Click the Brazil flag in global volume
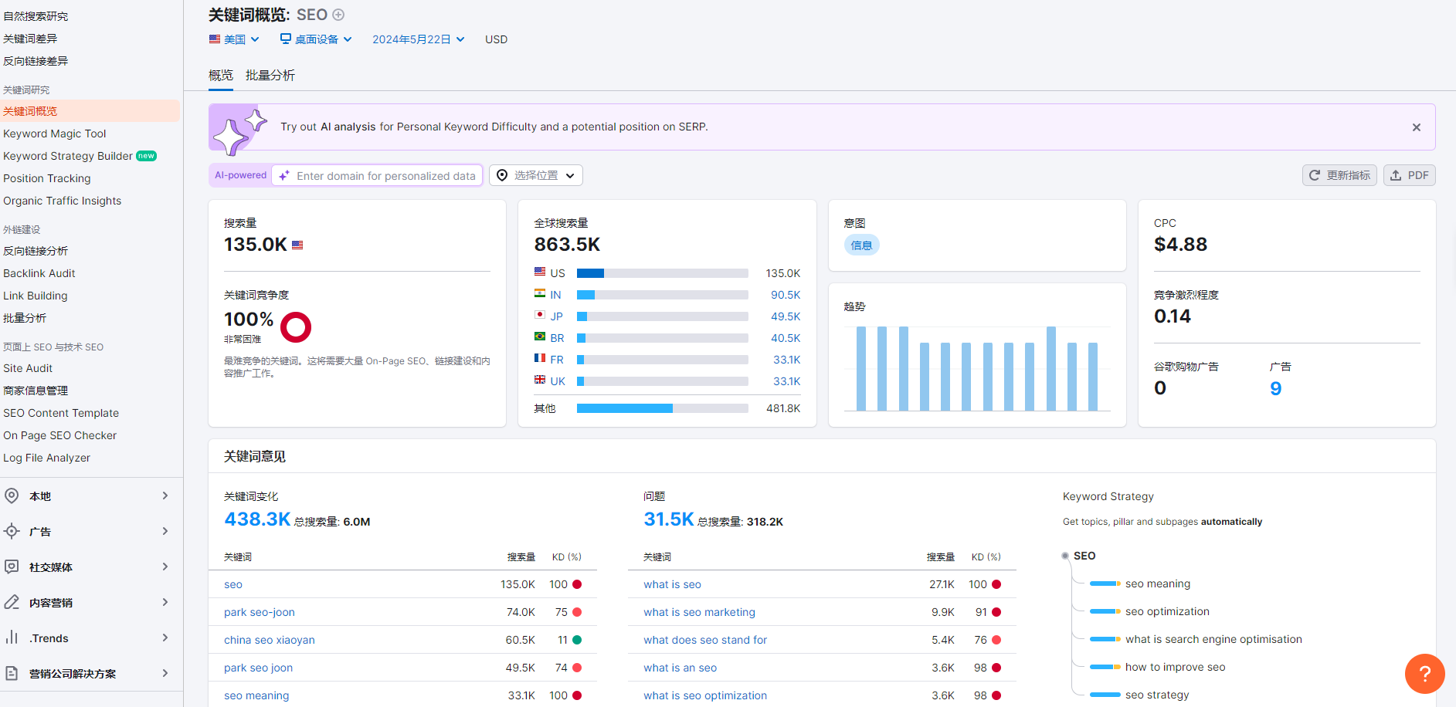This screenshot has width=1456, height=707. pyautogui.click(x=540, y=337)
